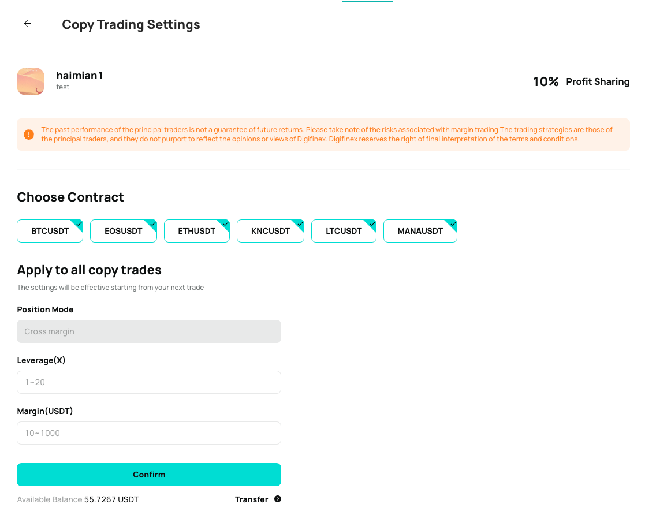Click into the Margin USDT input

pos(149,433)
